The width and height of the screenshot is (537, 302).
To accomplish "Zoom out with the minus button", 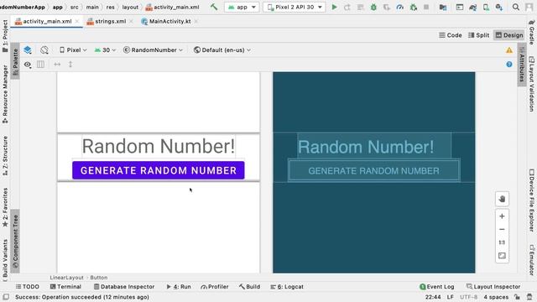I will pos(502,229).
